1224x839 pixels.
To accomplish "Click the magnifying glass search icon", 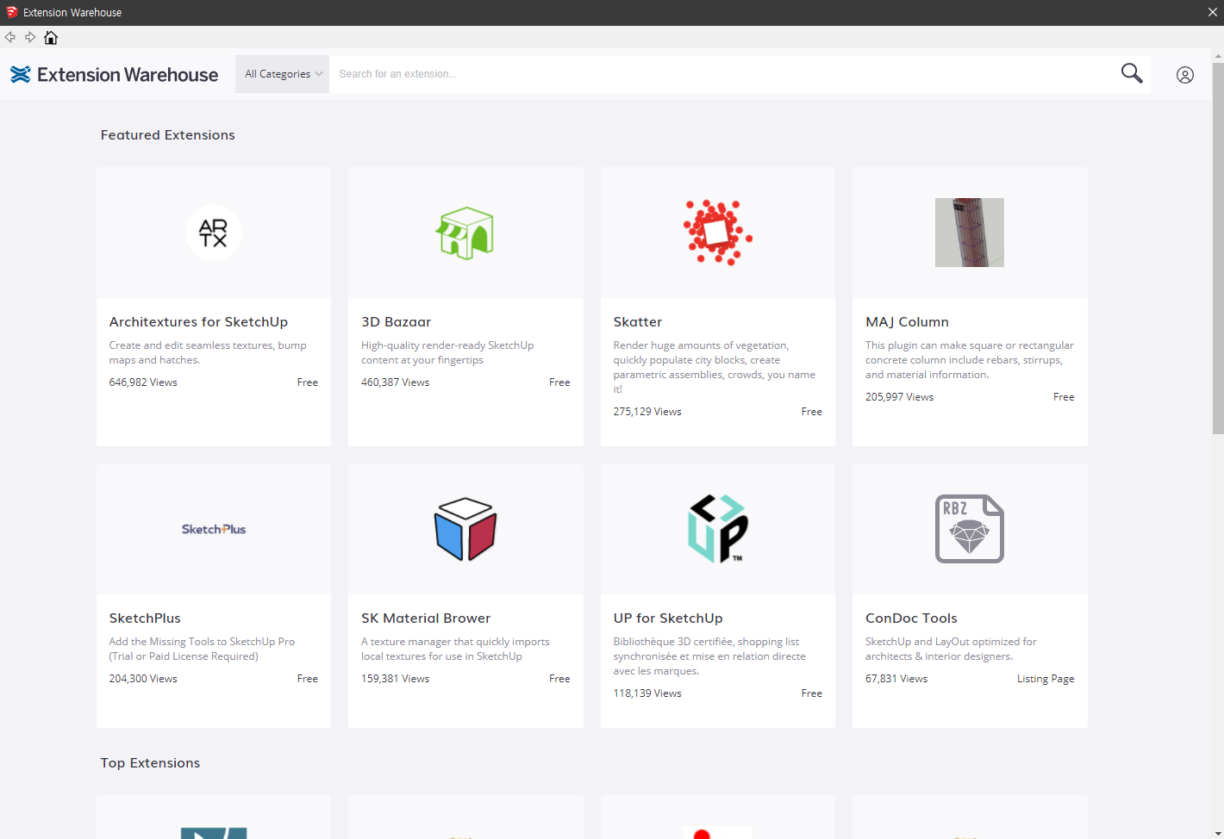I will click(1132, 73).
